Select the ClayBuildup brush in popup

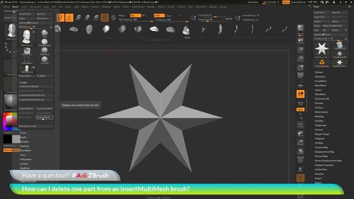tap(44, 43)
